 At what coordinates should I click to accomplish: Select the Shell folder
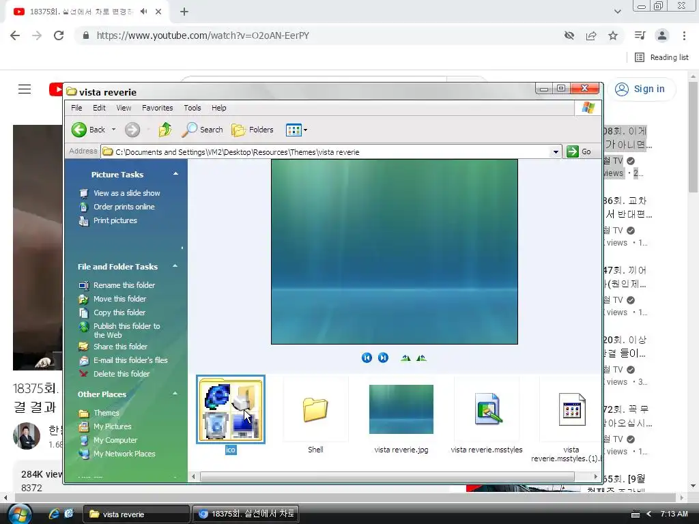315,409
